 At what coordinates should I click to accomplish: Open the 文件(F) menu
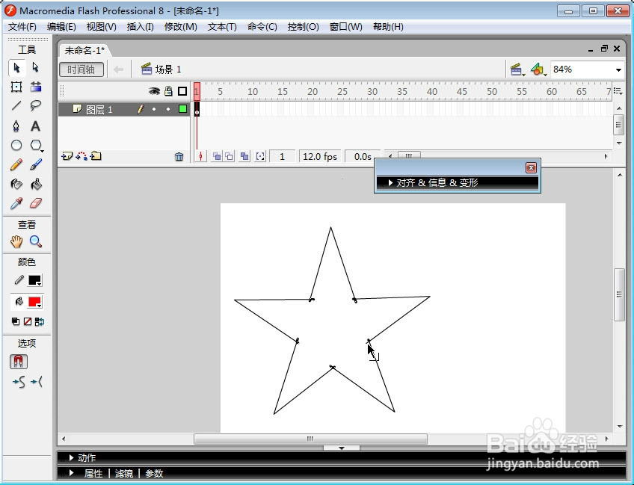[22, 27]
